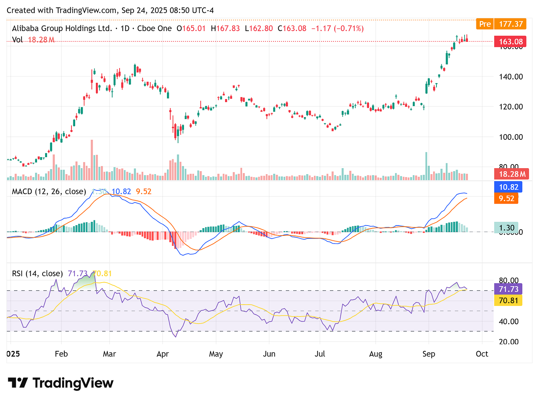Click the volume legend value 18.28 M
Screen dimensions: 539x403
coord(41,40)
